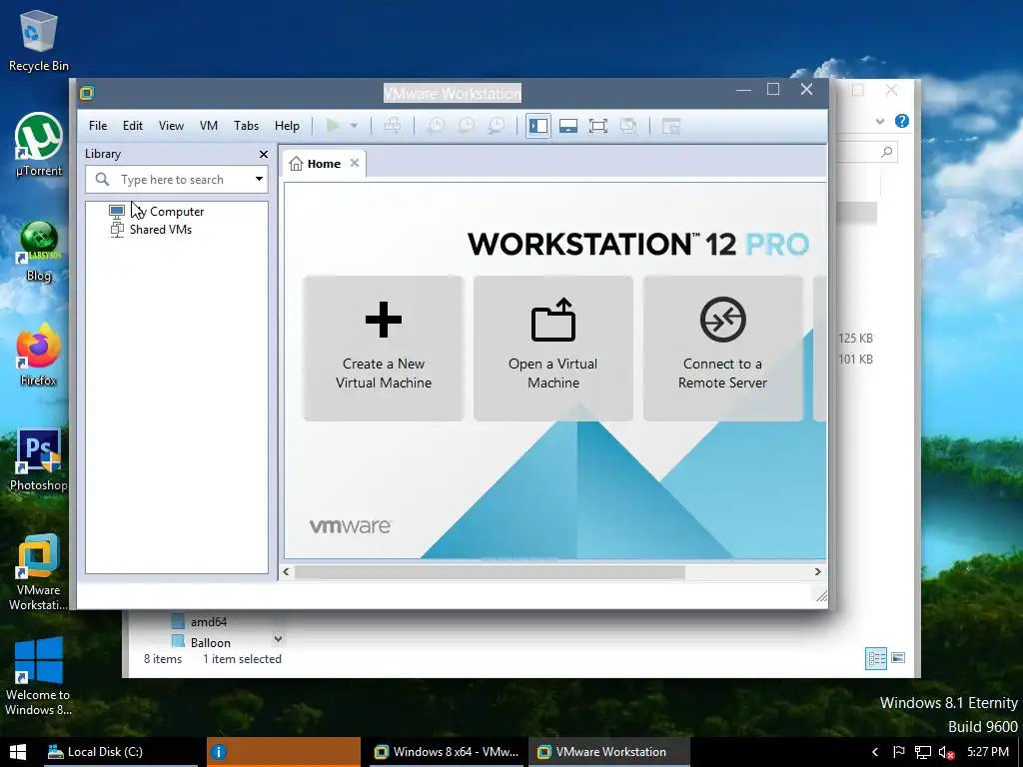Viewport: 1023px width, 767px height.
Task: Select the Balloon folder in Explorer window
Action: (x=201, y=642)
